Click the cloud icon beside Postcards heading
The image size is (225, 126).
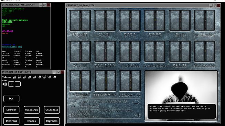coord(136,102)
